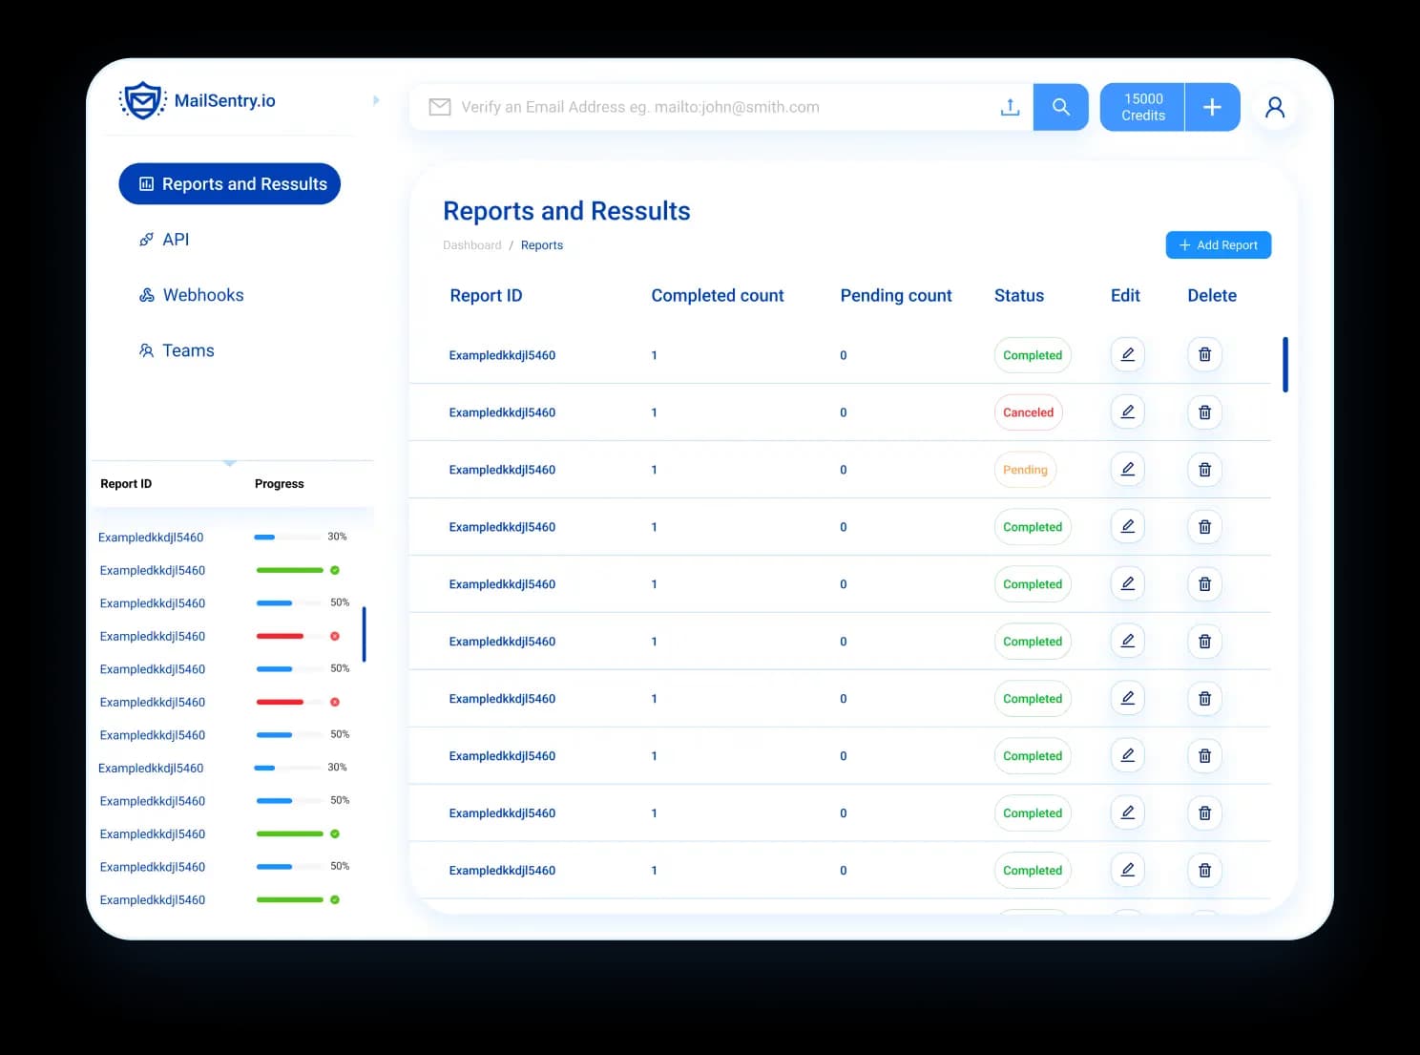Open the edit pencil on the first Completed report

coord(1127,354)
